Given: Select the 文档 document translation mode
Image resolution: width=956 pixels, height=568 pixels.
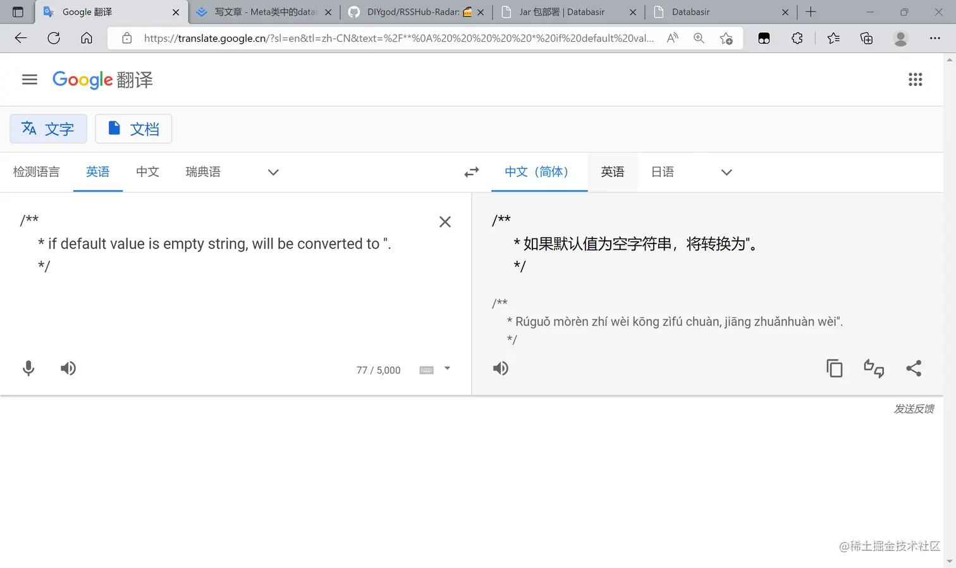Looking at the screenshot, I should (x=133, y=129).
